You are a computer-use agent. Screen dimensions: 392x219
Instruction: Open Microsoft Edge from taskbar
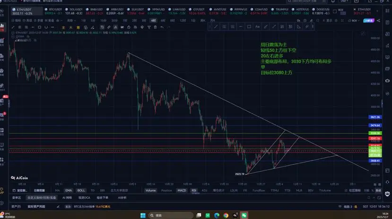pyautogui.click(x=217, y=215)
